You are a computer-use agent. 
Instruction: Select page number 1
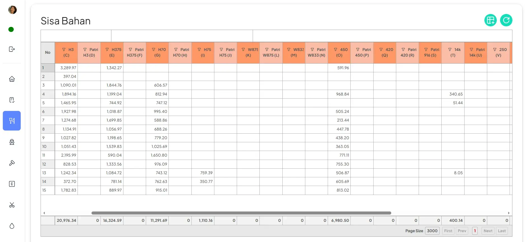tap(475, 231)
